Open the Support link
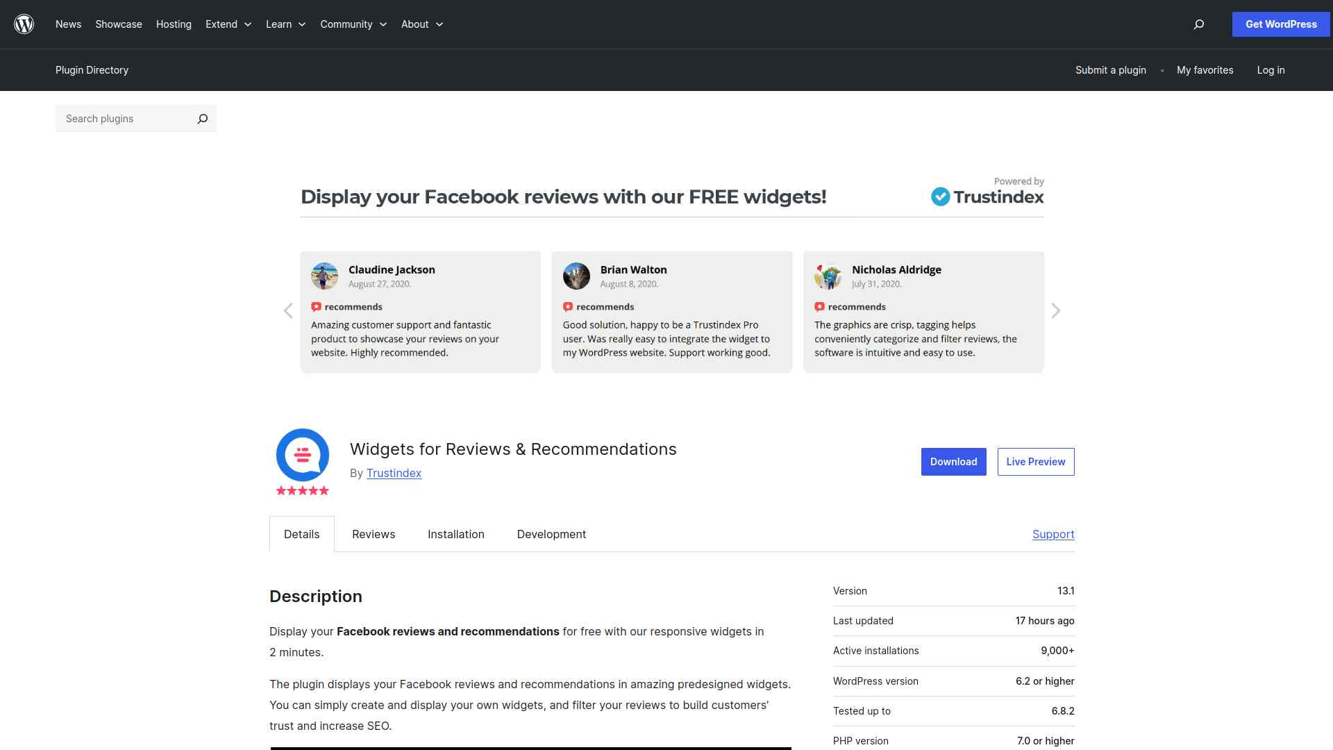This screenshot has width=1333, height=750. [x=1053, y=534]
